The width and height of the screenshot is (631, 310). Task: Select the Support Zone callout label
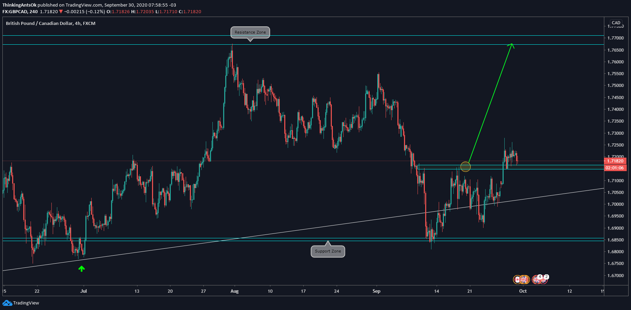[328, 251]
